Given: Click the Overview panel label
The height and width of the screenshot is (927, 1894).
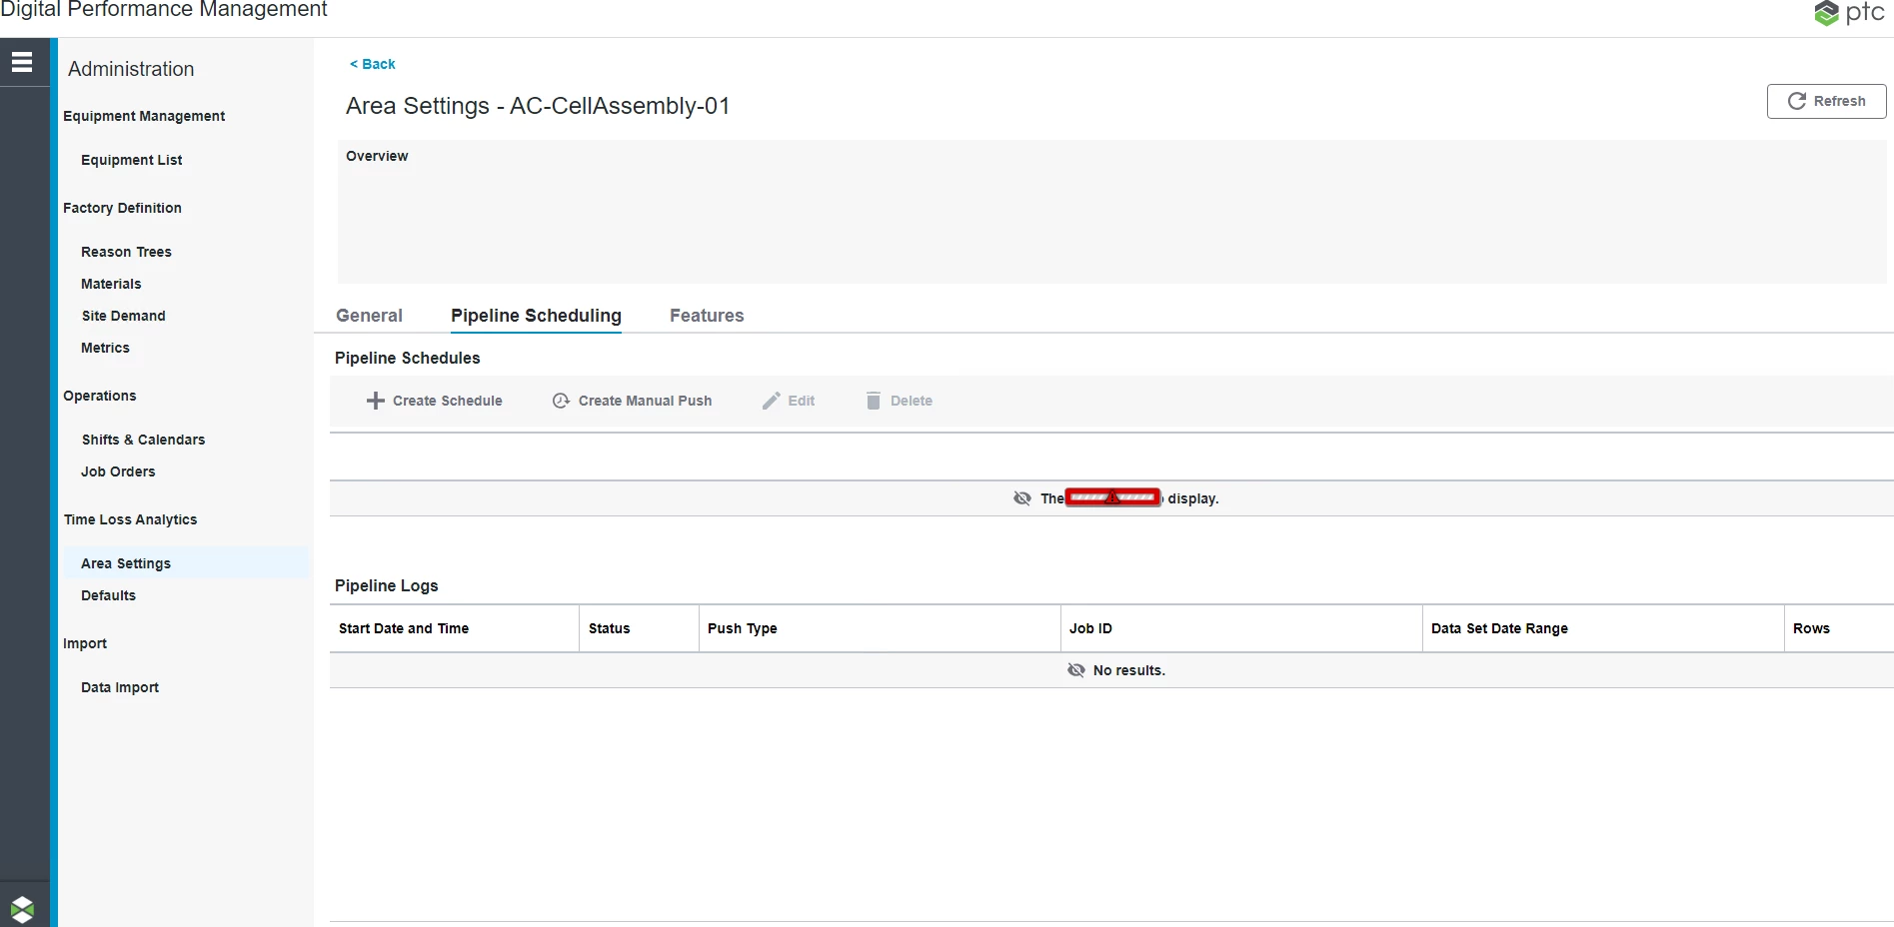Looking at the screenshot, I should (377, 156).
